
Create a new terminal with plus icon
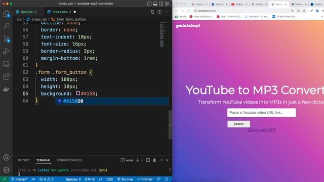pyautogui.click(x=137, y=160)
